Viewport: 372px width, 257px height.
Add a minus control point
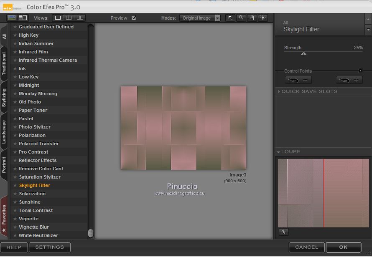point(298,80)
